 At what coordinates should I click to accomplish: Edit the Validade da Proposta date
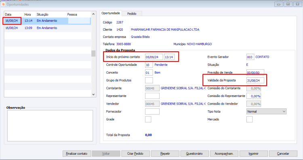click(255, 80)
